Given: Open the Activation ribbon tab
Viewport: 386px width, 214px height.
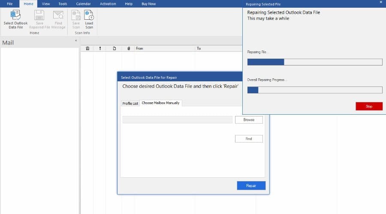Looking at the screenshot, I should 108,4.
